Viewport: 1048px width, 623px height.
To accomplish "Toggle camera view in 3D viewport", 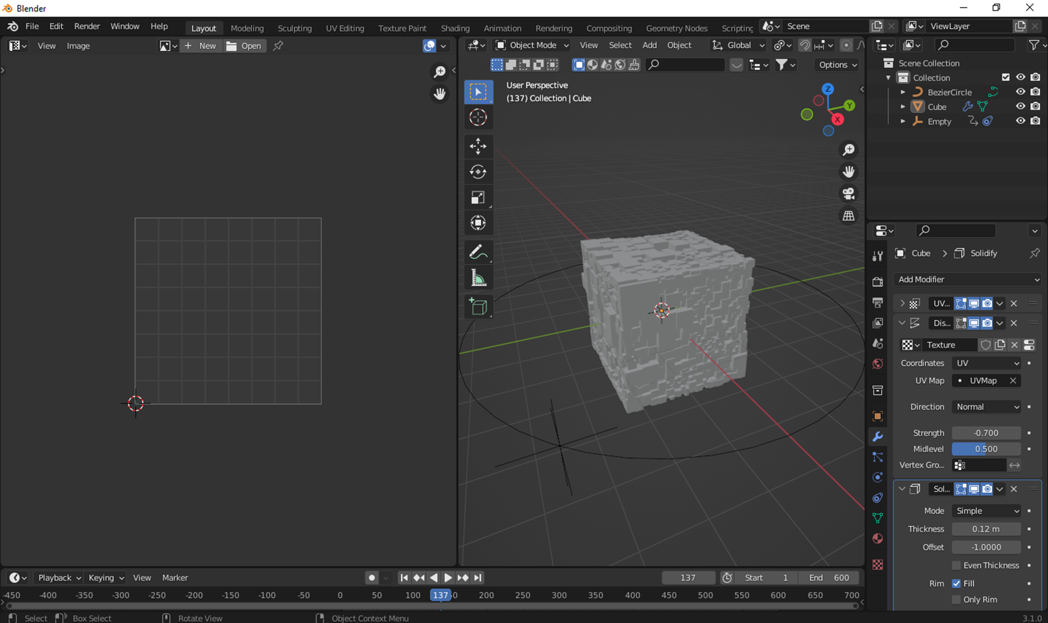I will (x=849, y=194).
